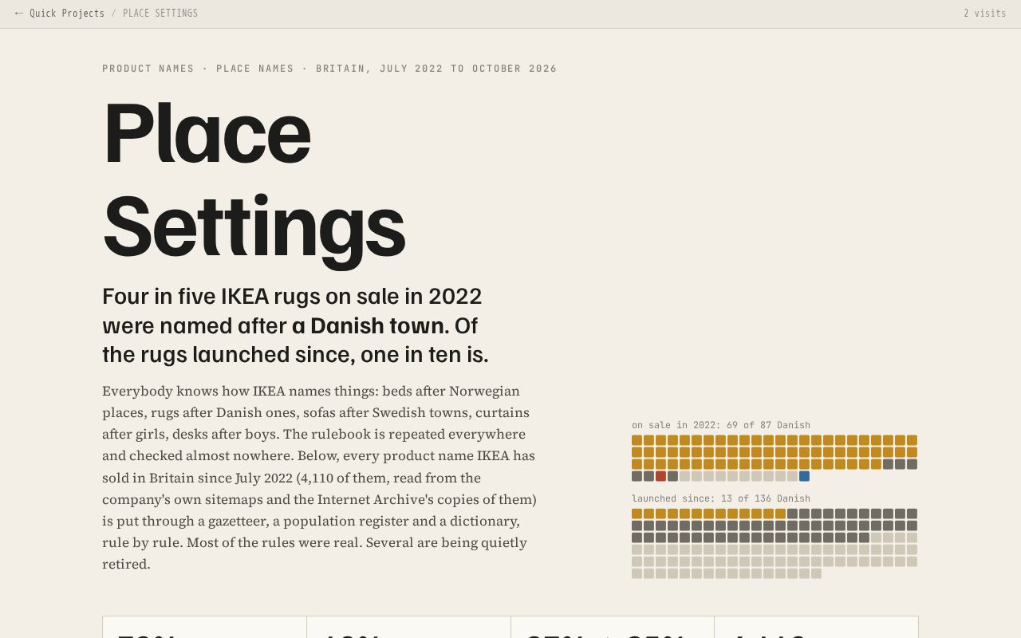Click the red square in 2022 waffle chart
Viewport: 1021px width, 638px height.
[x=660, y=476]
